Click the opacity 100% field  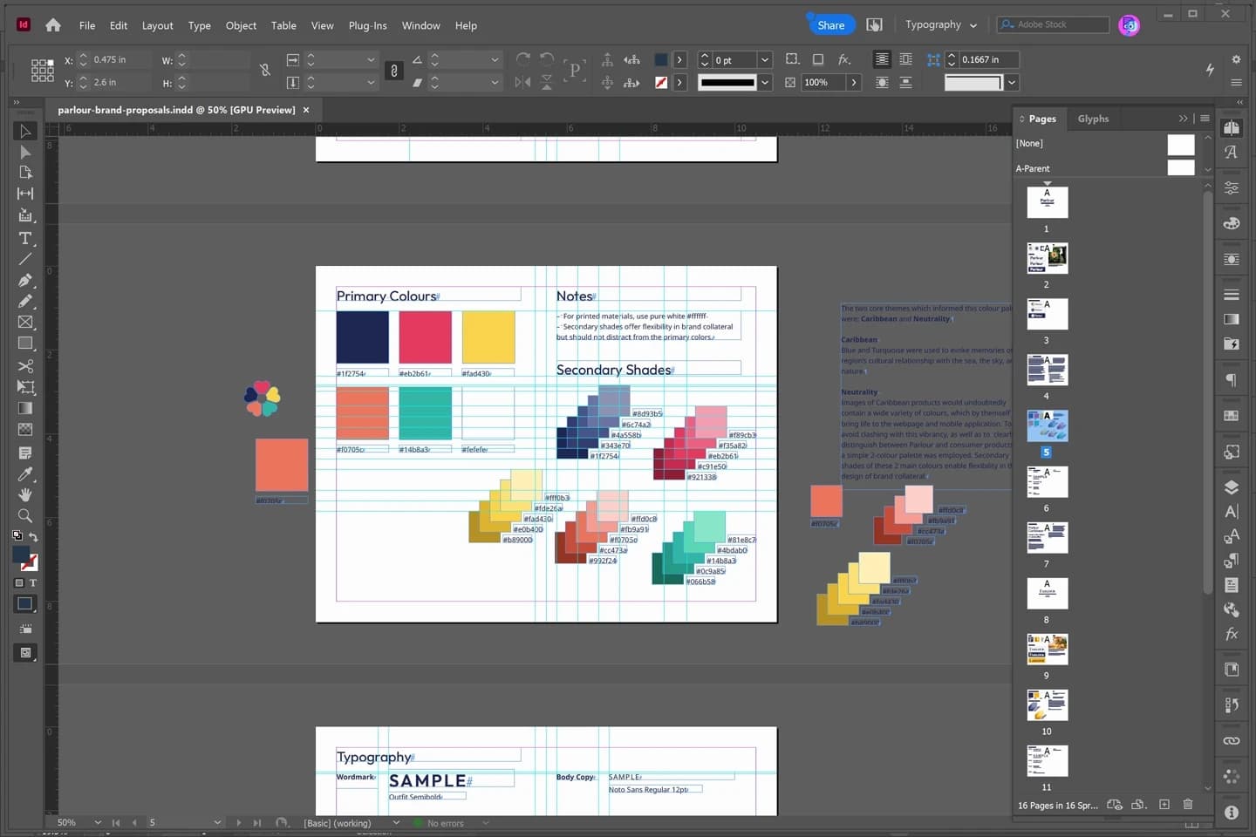[823, 83]
